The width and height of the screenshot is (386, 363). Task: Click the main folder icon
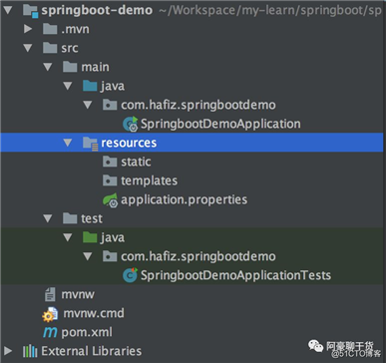(x=70, y=67)
